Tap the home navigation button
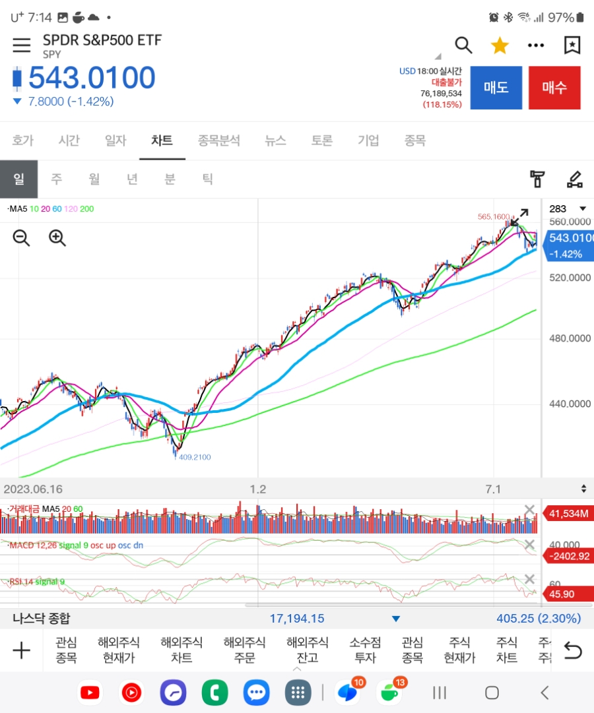 pos(492,693)
